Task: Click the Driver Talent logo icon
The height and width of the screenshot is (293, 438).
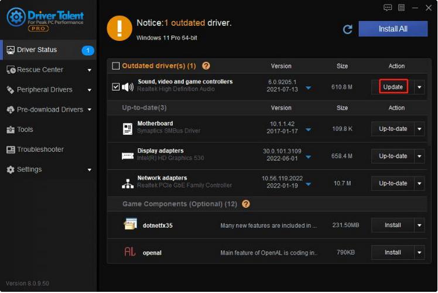Action: pos(16,17)
